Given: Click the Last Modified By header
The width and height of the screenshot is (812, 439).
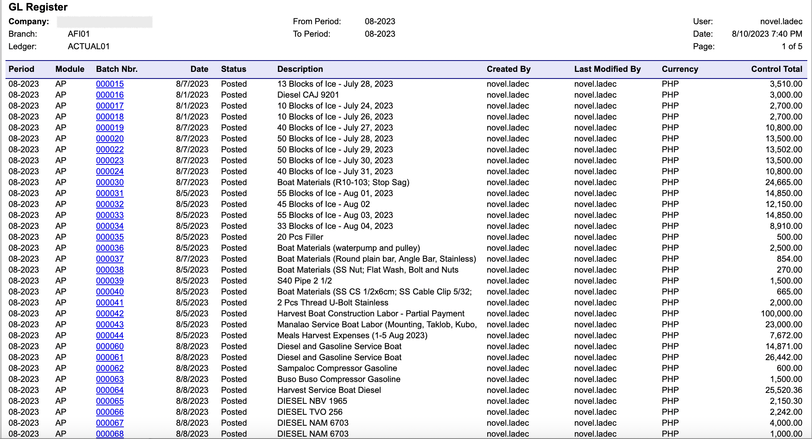Looking at the screenshot, I should pos(607,69).
